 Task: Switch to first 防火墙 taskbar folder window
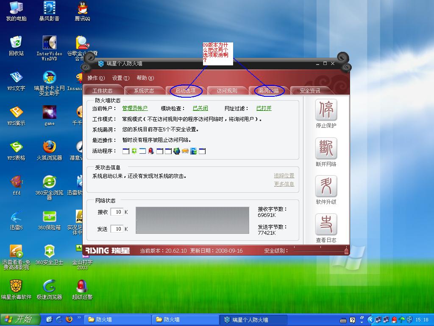click(117, 320)
